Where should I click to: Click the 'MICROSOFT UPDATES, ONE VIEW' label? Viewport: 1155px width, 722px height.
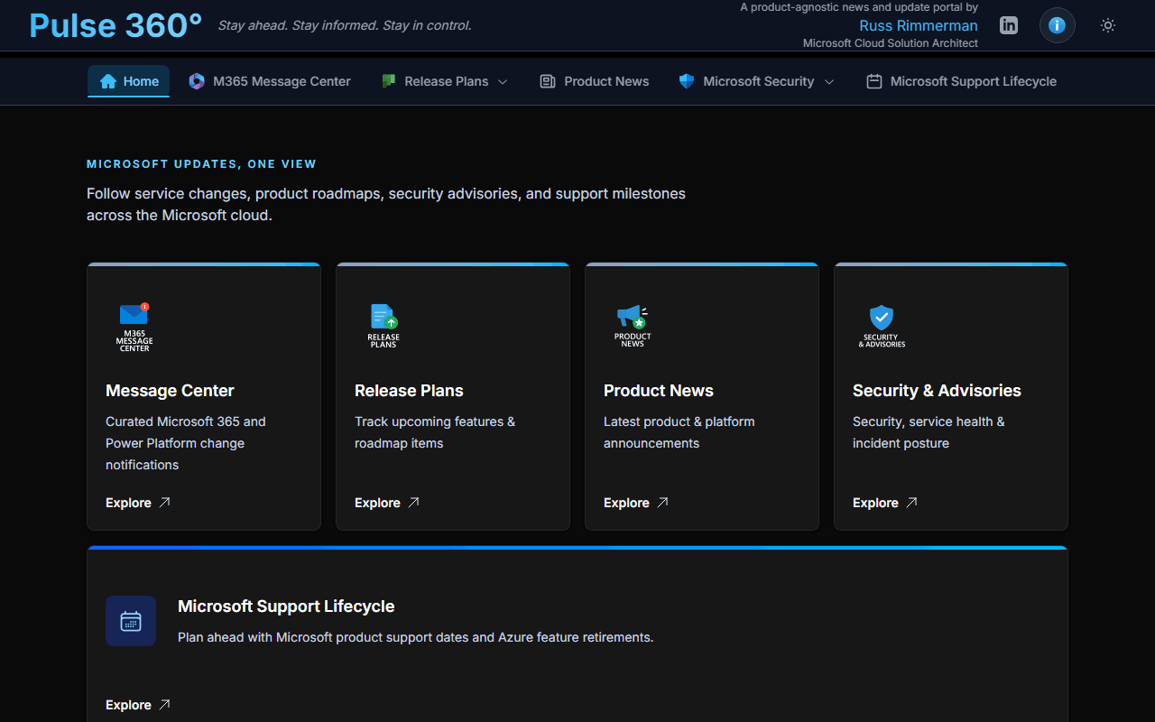point(201,164)
